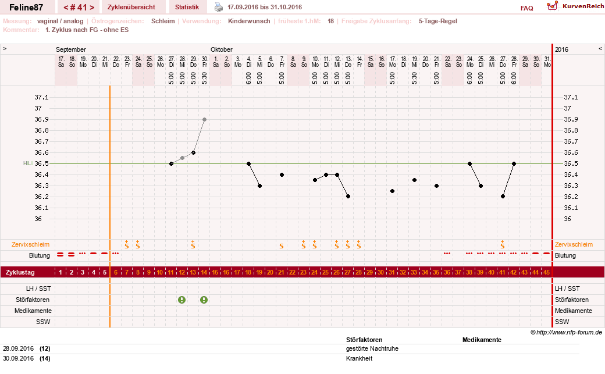Click the 'vaginal / analog' measurement value
605x374 pixels.
[x=60, y=21]
